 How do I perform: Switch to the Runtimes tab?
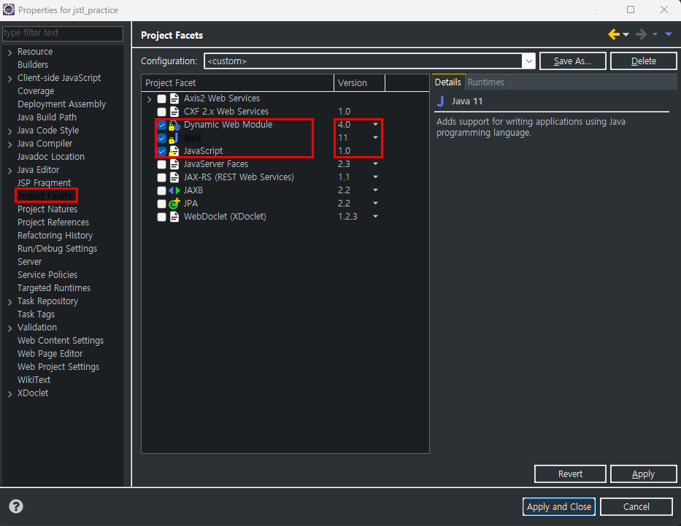click(x=485, y=82)
